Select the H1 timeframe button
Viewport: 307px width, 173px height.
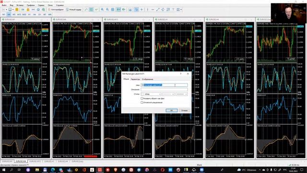[x=29, y=14]
